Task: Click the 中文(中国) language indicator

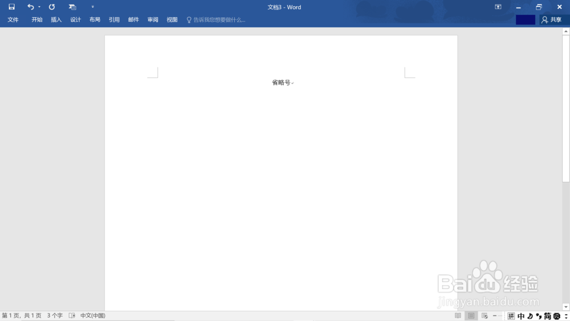Action: click(93, 315)
